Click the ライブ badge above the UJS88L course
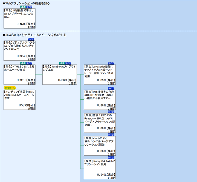 click(x=111, y=135)
